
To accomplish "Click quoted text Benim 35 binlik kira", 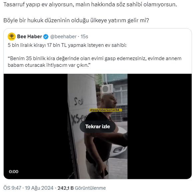I will (x=95, y=61).
